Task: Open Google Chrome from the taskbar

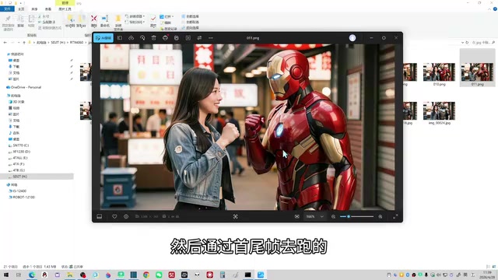Action: (x=146, y=275)
